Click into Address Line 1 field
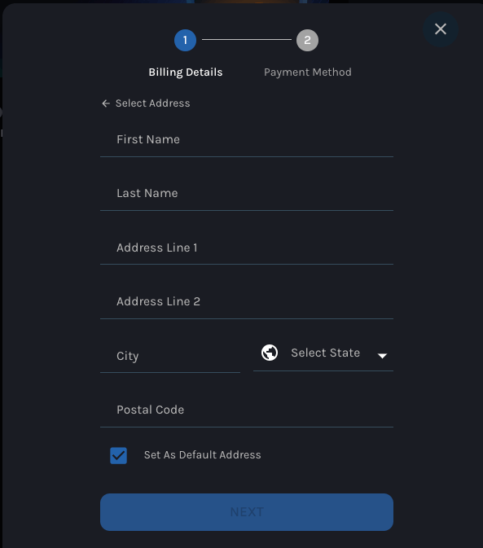The height and width of the screenshot is (548, 483). tap(247, 248)
